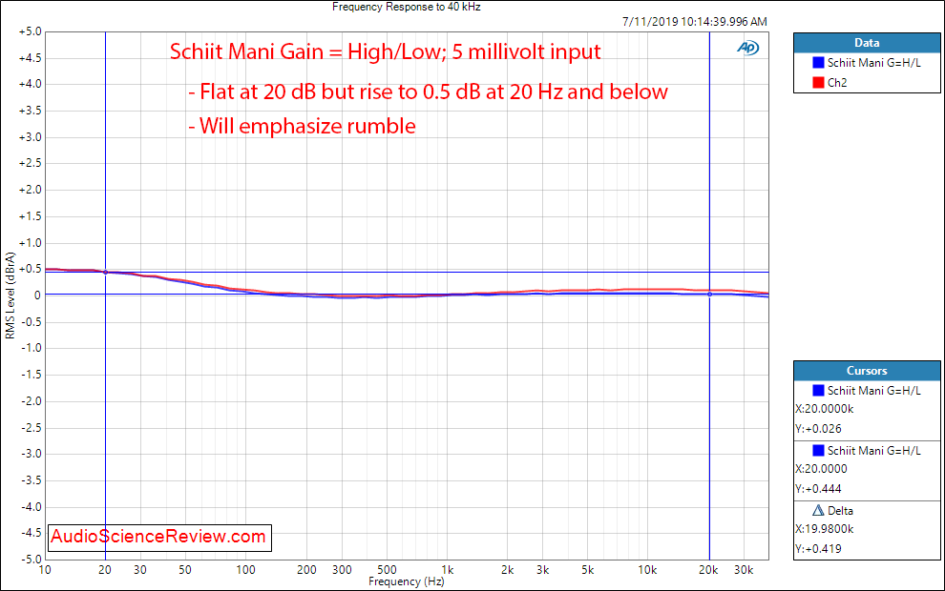Select the cursor marker point at 20 kHz
Screen dimensions: 945x591
[x=709, y=295]
